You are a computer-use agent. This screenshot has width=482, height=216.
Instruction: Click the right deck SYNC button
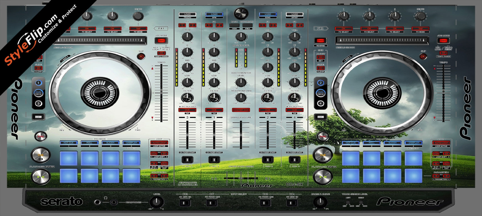(323, 136)
